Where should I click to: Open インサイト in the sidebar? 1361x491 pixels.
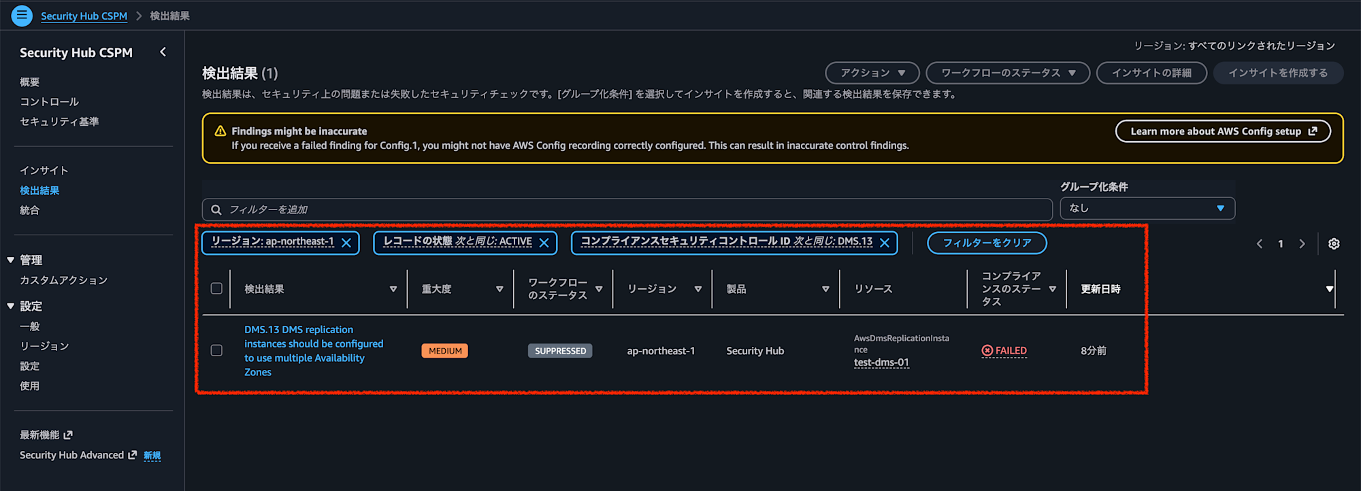44,170
